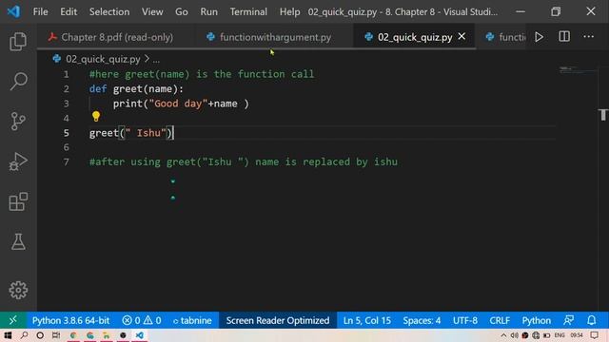This screenshot has width=609, height=342.
Task: Open the Search view in the activity bar
Action: point(18,81)
